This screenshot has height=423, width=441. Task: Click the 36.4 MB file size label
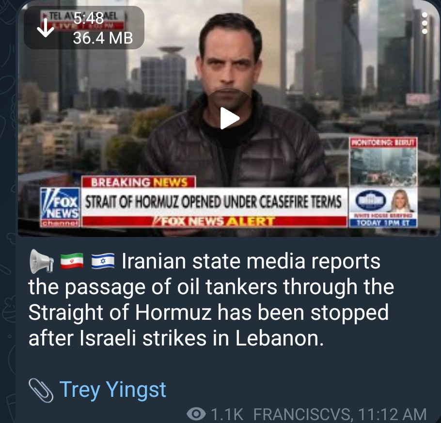(103, 38)
